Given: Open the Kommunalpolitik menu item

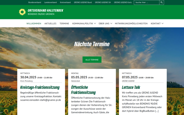Looking at the screenshot, I should (82, 24).
